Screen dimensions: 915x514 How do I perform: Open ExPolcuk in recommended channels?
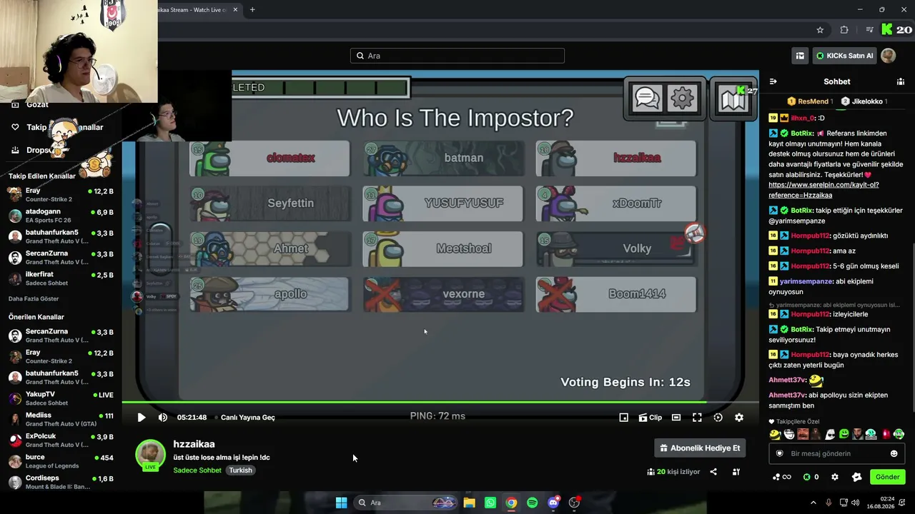(60, 440)
